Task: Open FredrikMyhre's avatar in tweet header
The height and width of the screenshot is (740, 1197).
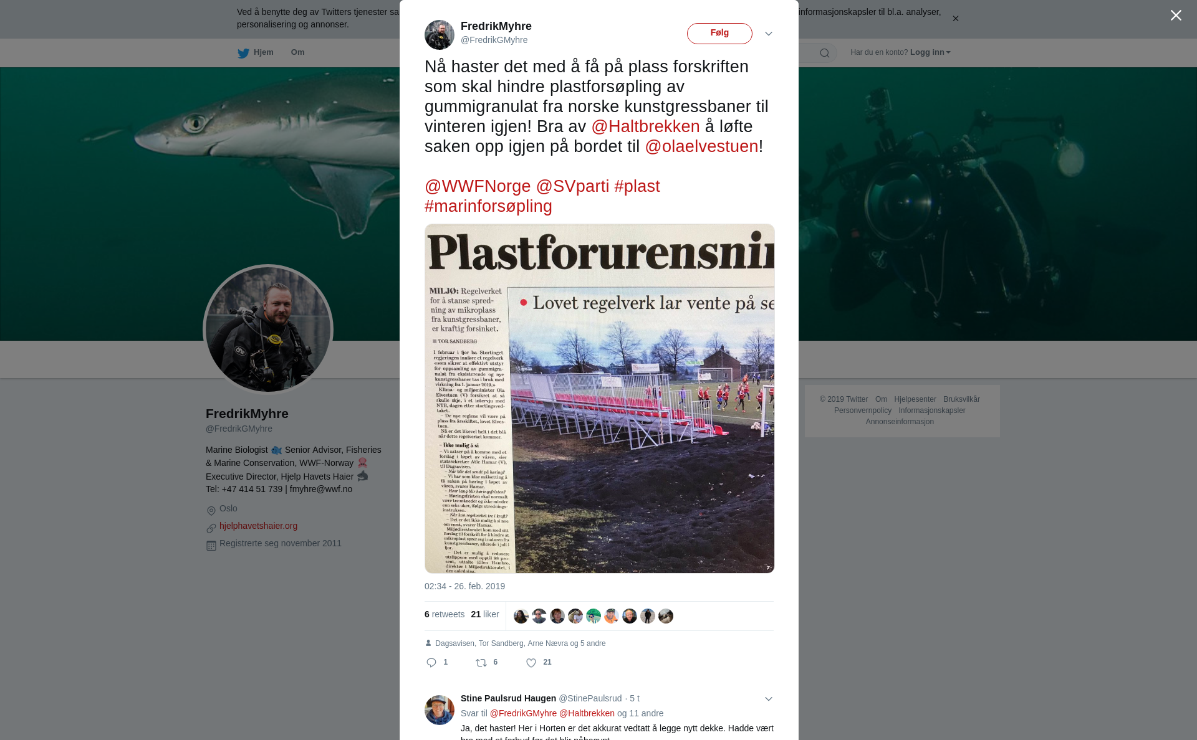Action: (x=440, y=34)
